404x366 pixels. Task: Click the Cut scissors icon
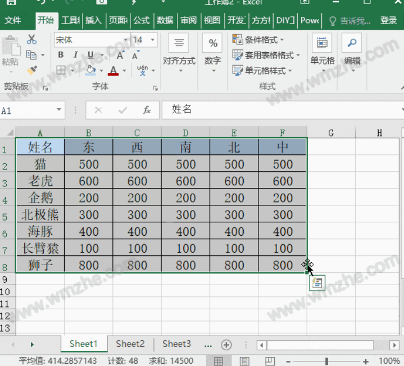click(x=31, y=39)
